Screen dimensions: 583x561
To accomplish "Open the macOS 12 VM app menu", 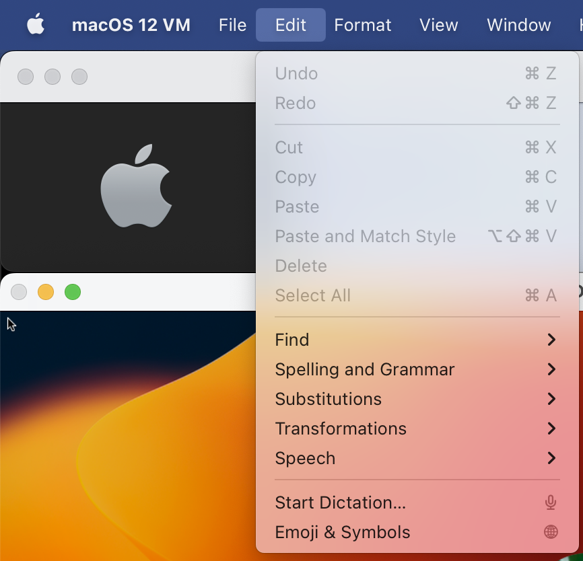I will (x=131, y=25).
